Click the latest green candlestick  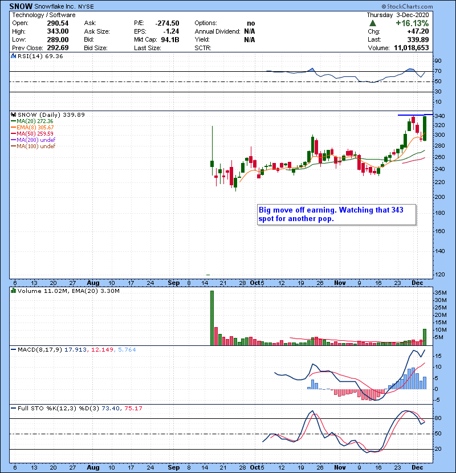pos(425,128)
